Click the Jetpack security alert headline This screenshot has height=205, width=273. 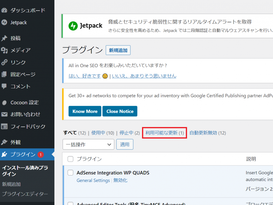click(180, 22)
